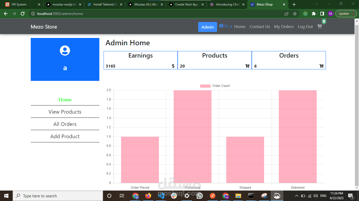Click the Processing pink bar
This screenshot has width=359, height=201.
click(193, 137)
